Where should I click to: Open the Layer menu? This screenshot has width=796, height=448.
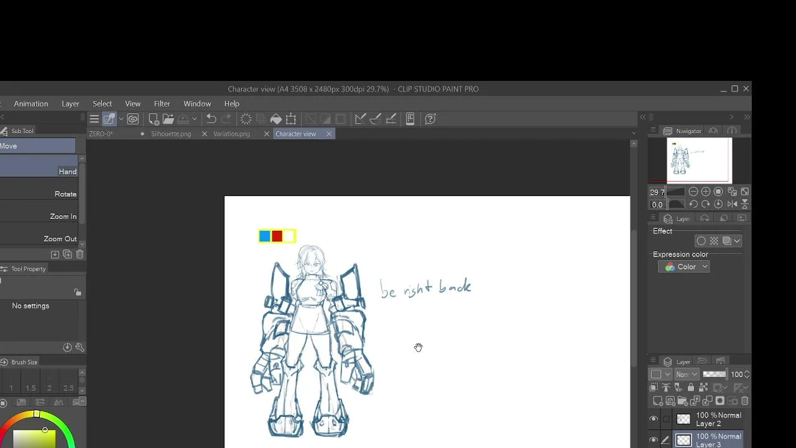coord(70,103)
